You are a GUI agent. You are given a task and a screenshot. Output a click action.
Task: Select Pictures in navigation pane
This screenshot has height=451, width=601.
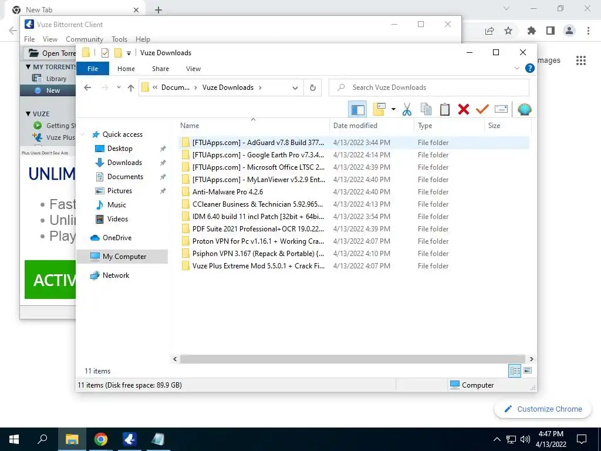click(x=120, y=191)
